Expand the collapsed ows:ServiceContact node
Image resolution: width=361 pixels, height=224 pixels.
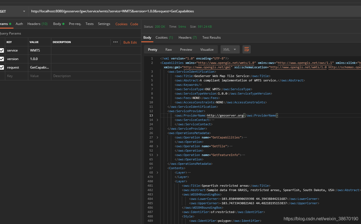coord(157,120)
